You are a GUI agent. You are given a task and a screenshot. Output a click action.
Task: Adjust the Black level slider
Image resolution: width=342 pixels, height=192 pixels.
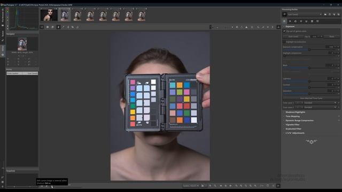click(x=309, y=68)
